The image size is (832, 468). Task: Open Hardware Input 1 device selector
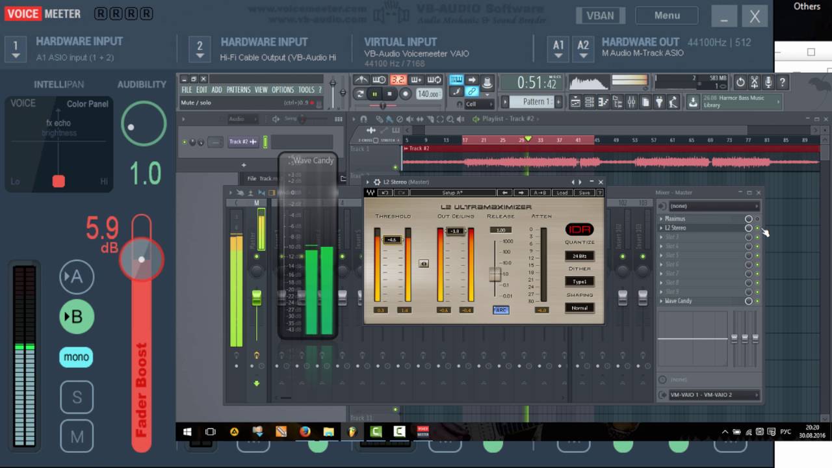16,49
